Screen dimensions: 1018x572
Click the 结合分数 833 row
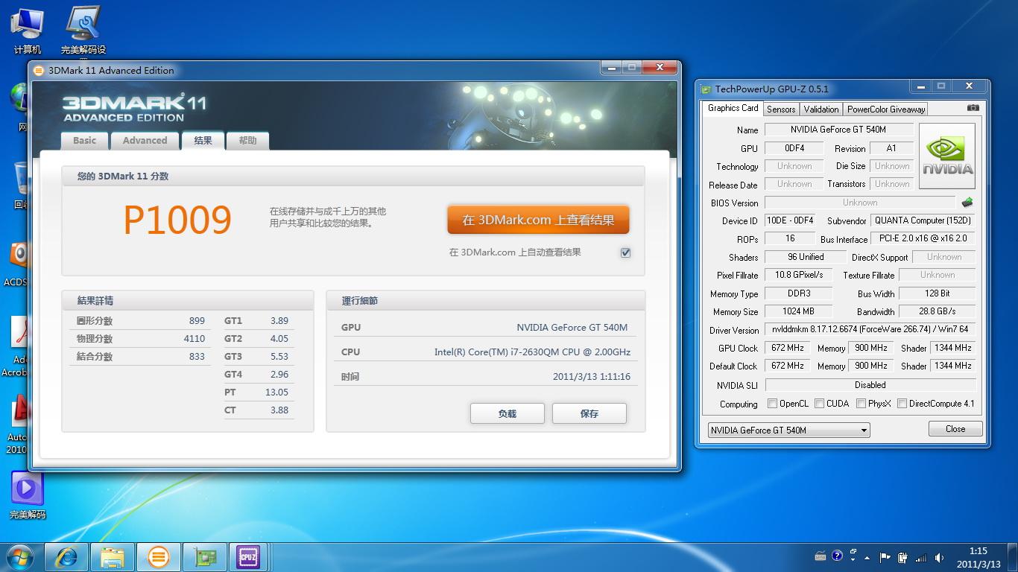click(140, 357)
